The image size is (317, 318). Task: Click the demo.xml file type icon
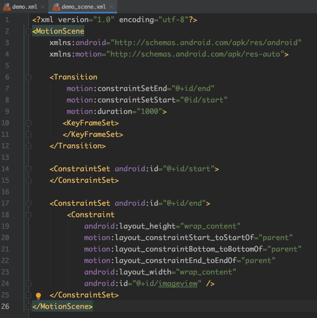[x=7, y=7]
